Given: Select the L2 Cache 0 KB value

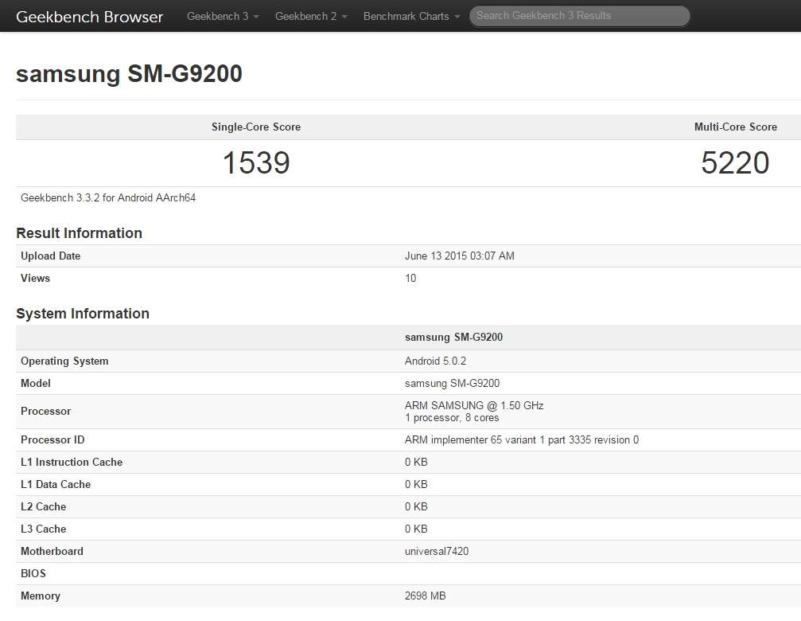Looking at the screenshot, I should (416, 506).
